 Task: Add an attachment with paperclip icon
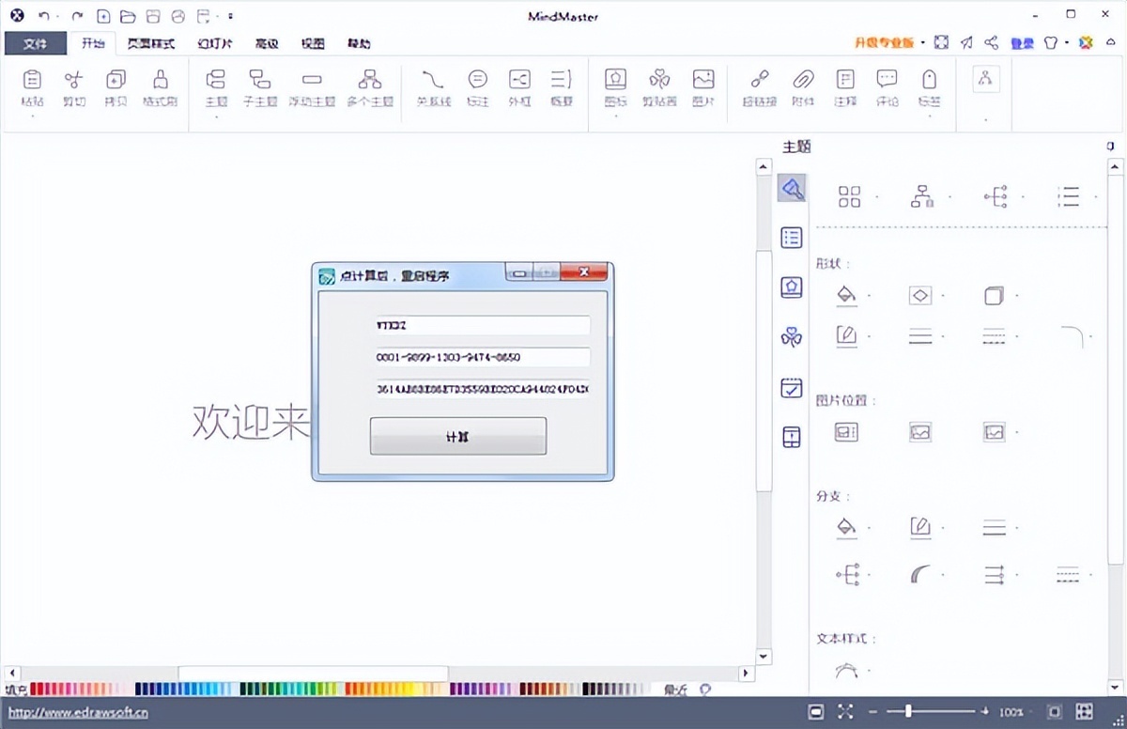pos(803,87)
